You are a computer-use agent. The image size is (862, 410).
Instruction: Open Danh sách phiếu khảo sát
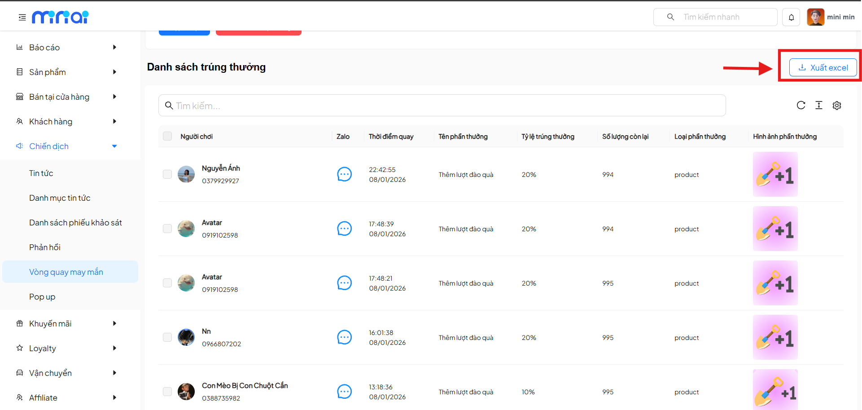75,222
